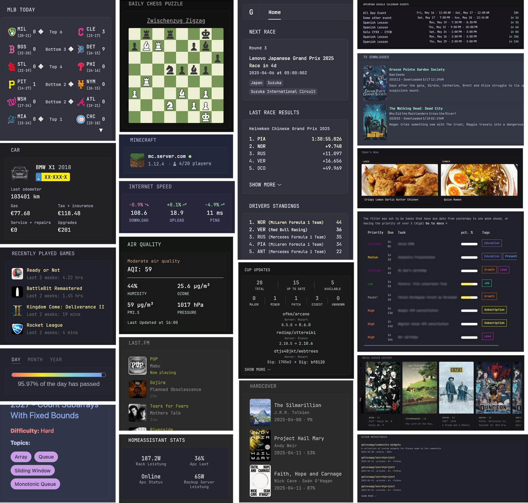Open the Rocket League game icon
528x503 pixels.
coord(17,329)
